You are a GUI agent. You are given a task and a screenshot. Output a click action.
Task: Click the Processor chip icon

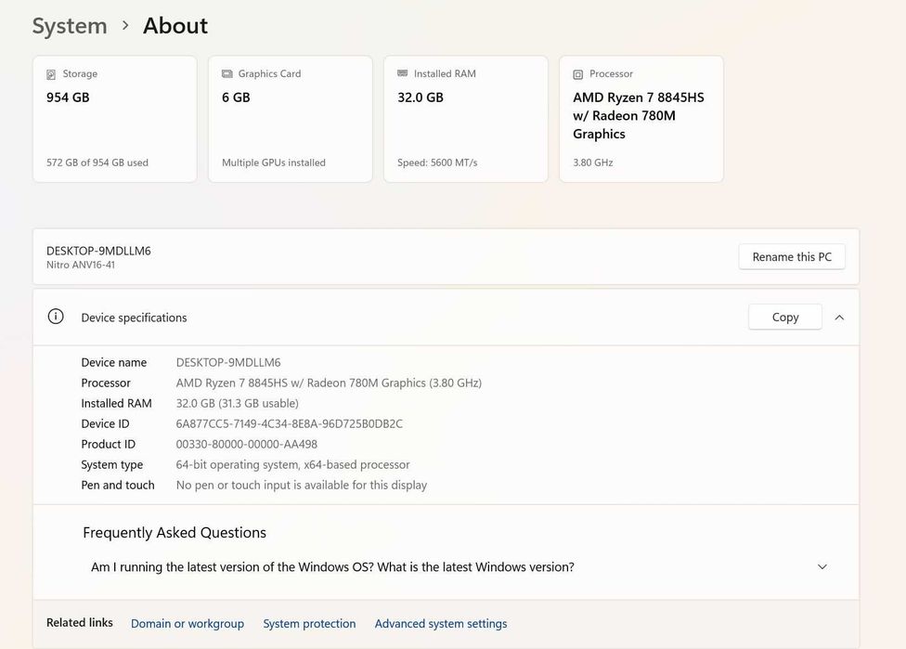tap(577, 74)
